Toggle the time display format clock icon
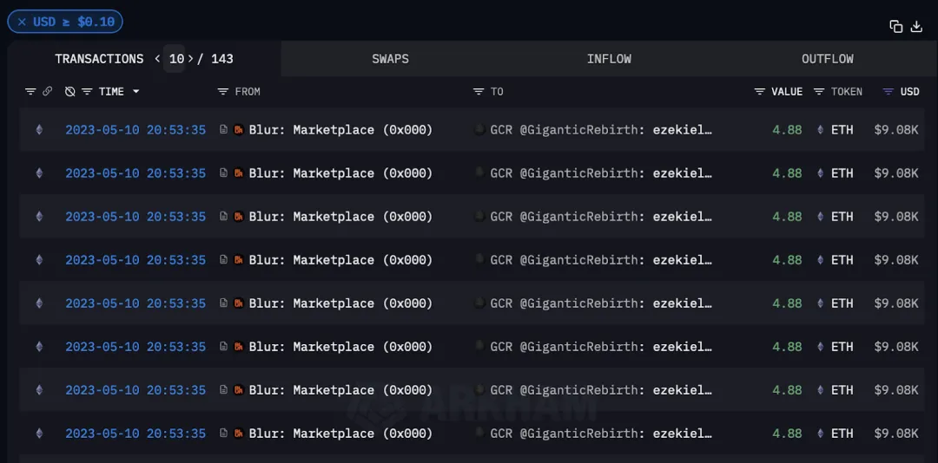Viewport: 938px width, 463px height. (x=70, y=91)
